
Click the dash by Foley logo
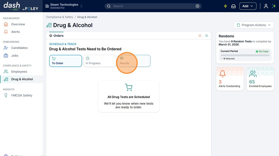click(21, 6)
